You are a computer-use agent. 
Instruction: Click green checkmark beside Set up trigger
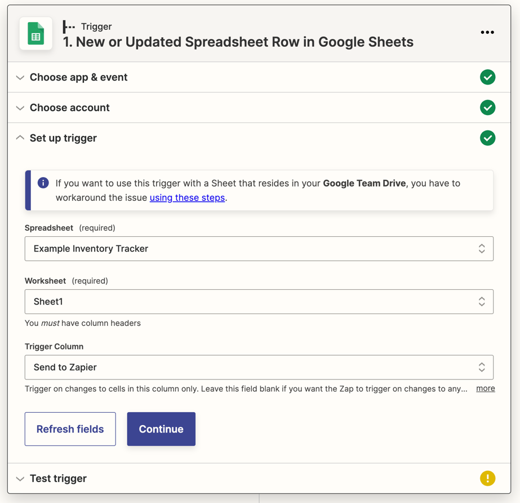click(487, 138)
